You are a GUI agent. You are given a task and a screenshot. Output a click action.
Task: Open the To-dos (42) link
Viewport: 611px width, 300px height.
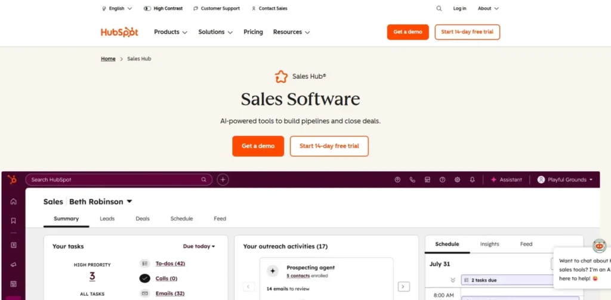(x=170, y=264)
